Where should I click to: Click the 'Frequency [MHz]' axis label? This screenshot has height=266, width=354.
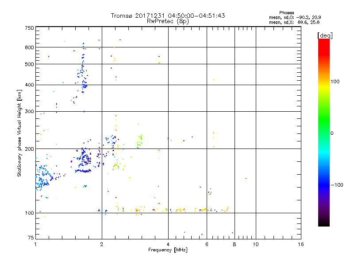pos(168,250)
